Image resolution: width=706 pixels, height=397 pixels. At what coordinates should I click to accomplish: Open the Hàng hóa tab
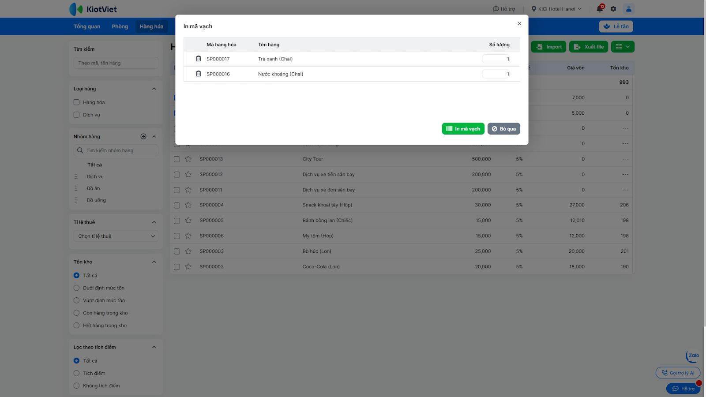pos(151,26)
